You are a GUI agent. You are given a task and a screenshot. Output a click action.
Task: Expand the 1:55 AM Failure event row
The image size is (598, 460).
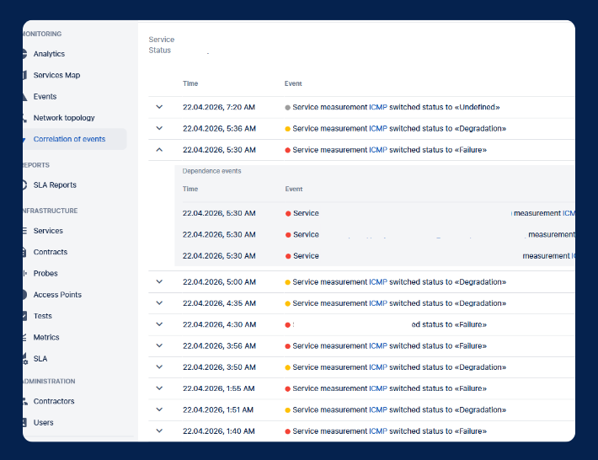[159, 388]
